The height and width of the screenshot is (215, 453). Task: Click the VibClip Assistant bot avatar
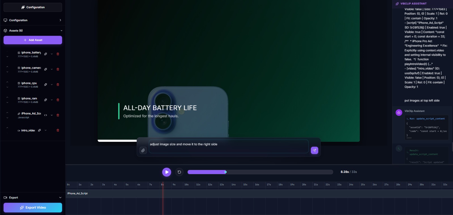399,113
